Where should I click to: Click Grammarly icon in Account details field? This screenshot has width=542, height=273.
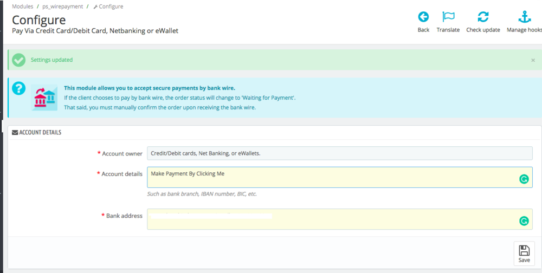click(x=524, y=179)
